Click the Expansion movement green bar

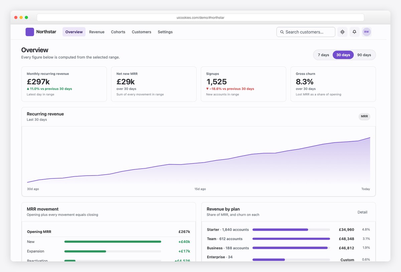(85, 251)
